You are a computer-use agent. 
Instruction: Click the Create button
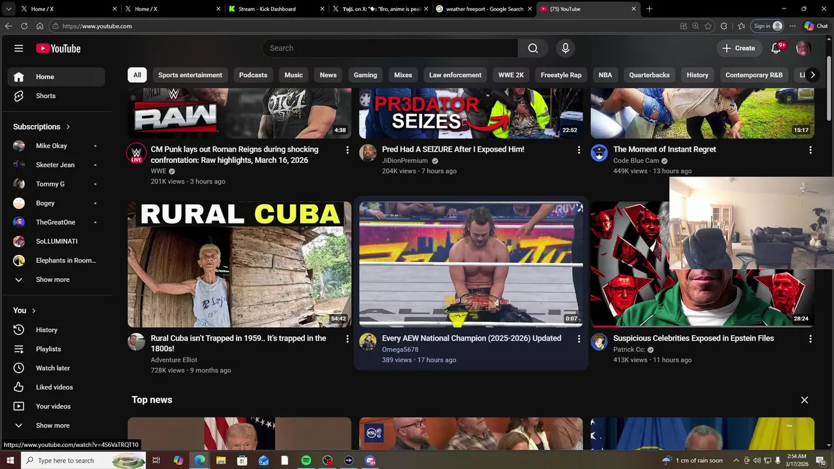(738, 48)
